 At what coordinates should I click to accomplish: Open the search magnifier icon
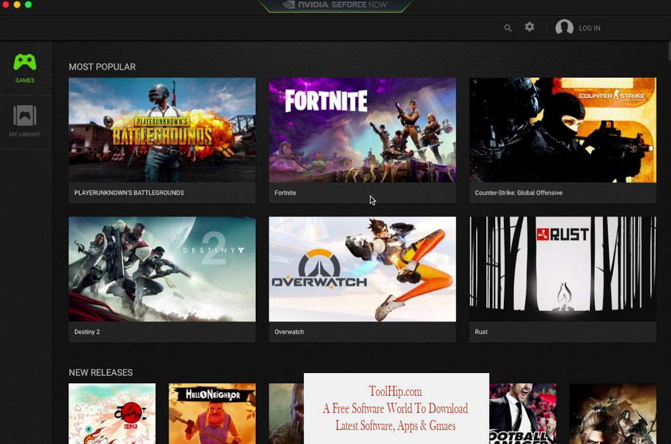[508, 29]
